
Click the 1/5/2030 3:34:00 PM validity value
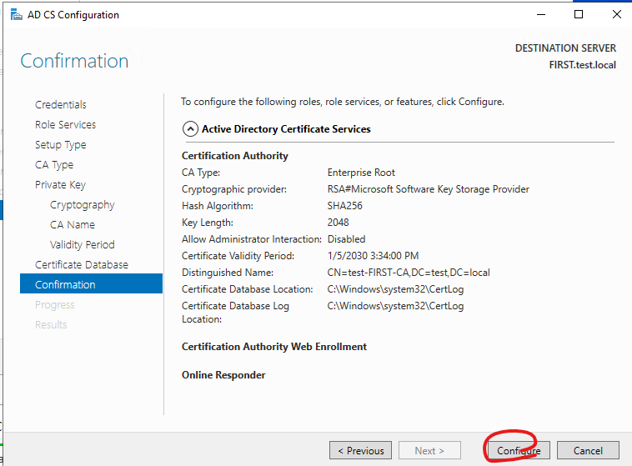(x=373, y=256)
